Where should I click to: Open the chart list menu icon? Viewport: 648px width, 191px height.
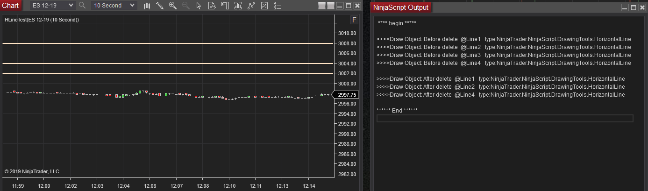pyautogui.click(x=278, y=6)
